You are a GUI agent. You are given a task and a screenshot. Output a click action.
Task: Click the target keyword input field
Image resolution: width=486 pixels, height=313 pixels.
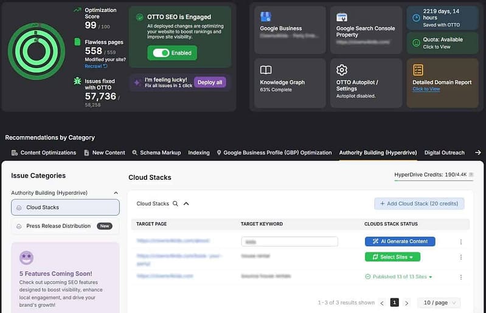pos(289,241)
